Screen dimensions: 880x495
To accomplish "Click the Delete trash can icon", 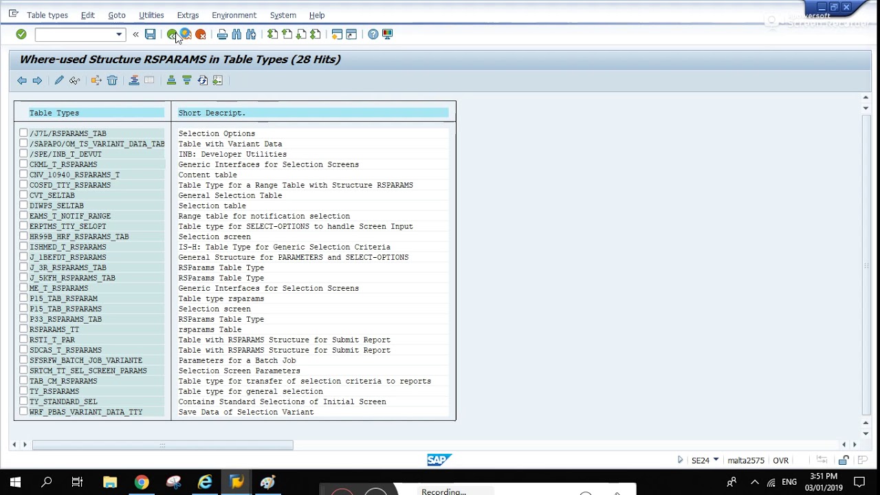I will 112,80.
